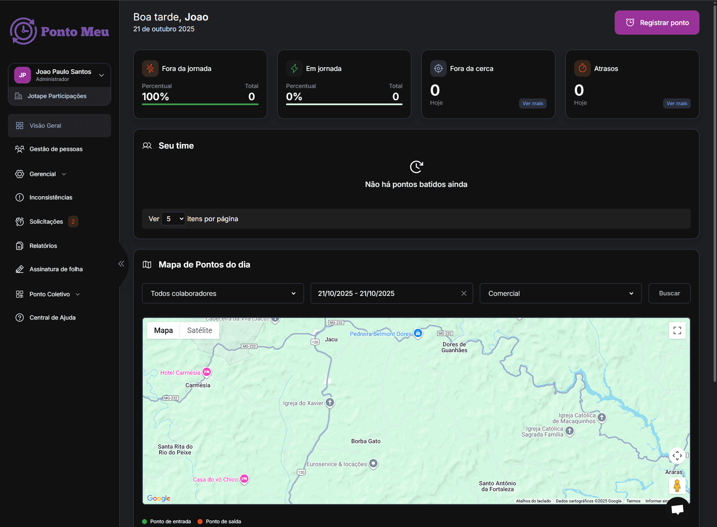
Task: Open the Todos colaboradores dropdown
Action: (223, 293)
